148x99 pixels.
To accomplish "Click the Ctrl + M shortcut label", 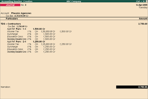I will tap(140, 1).
